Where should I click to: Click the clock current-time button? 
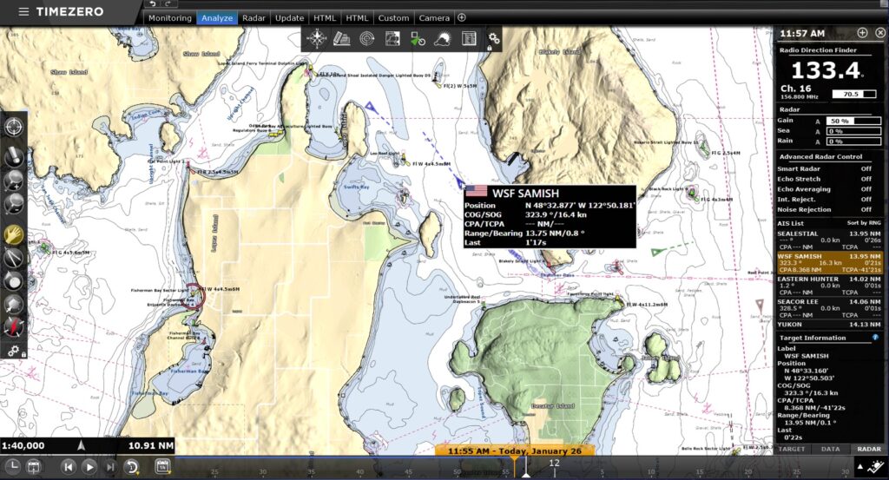[x=12, y=467]
